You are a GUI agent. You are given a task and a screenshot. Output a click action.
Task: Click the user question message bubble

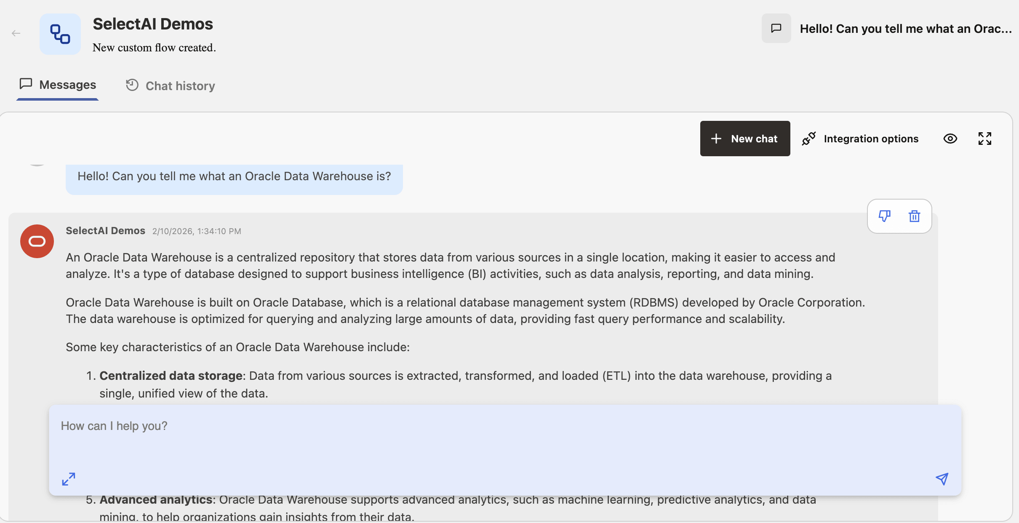pyautogui.click(x=234, y=176)
